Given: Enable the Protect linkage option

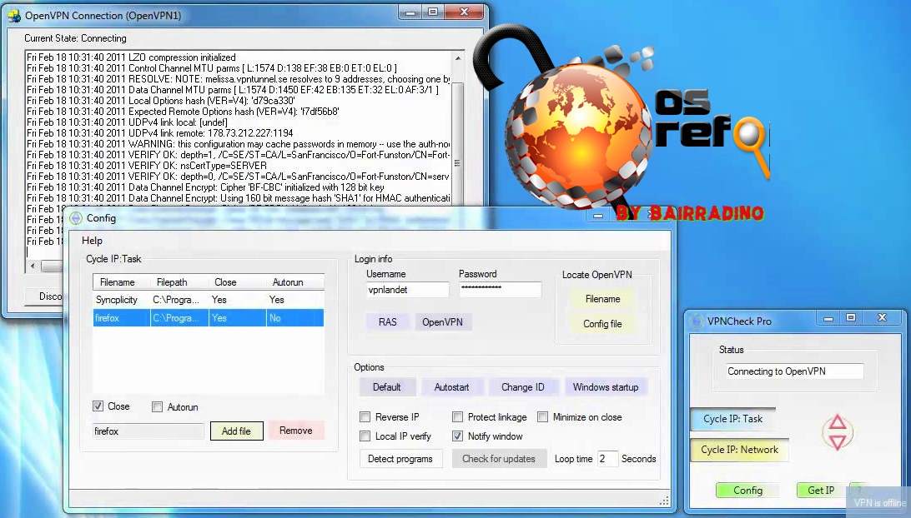Looking at the screenshot, I should (458, 416).
